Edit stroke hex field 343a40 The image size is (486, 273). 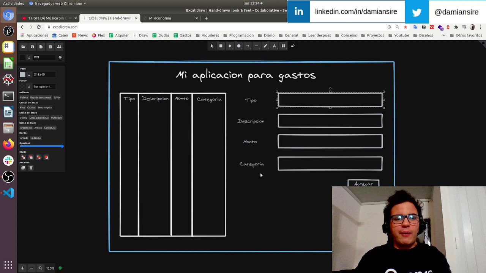43,75
